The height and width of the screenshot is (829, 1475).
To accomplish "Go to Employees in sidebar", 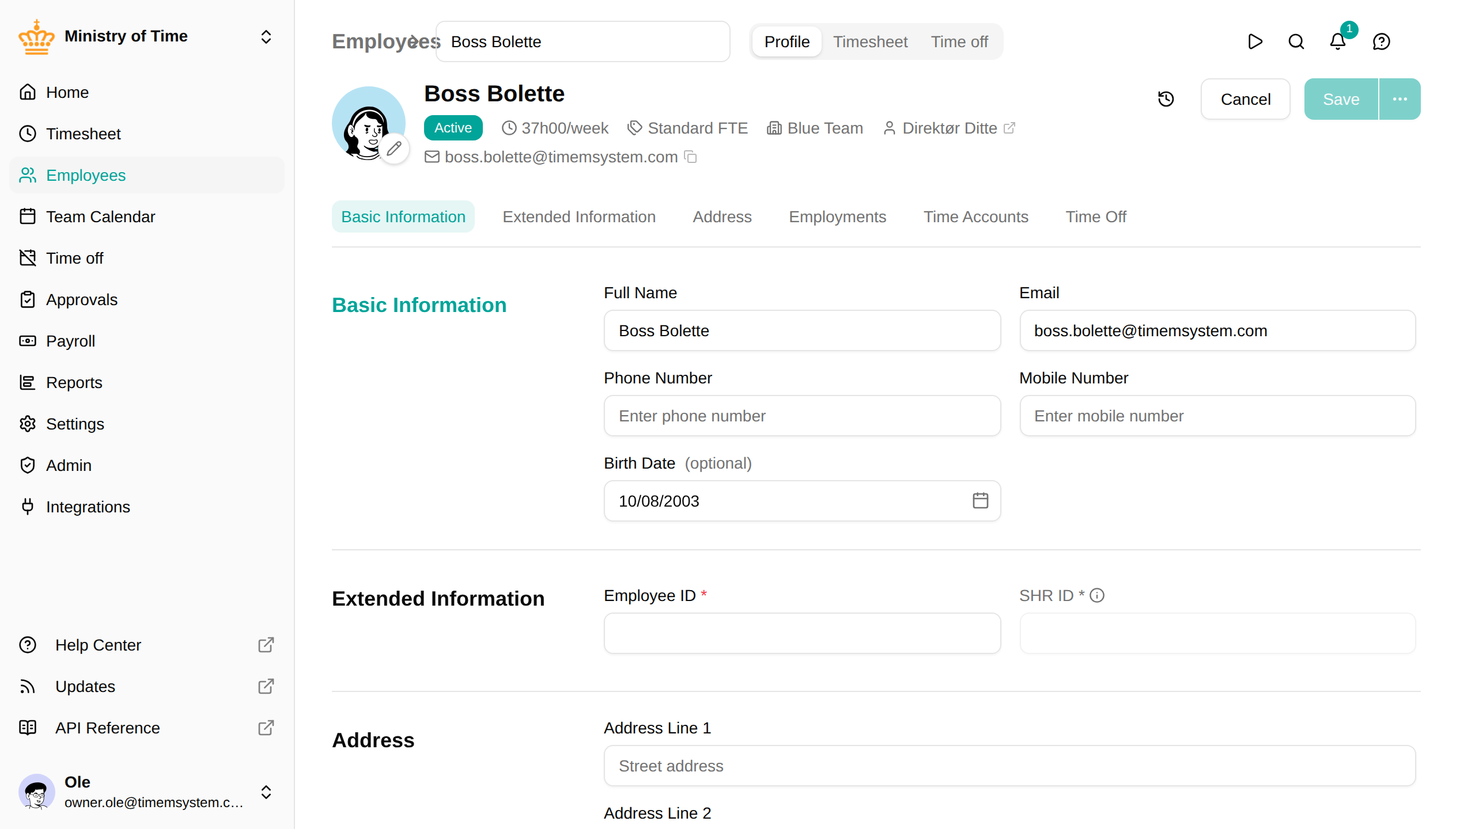I will [x=147, y=175].
